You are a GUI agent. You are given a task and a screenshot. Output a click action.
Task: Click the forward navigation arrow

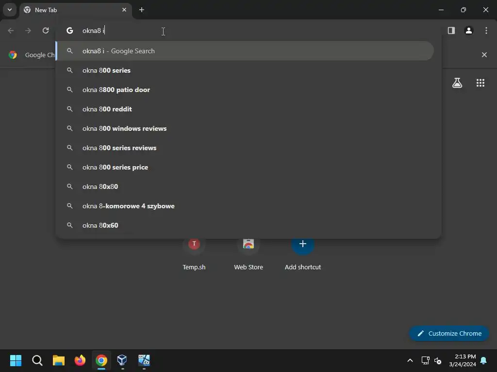coord(28,31)
